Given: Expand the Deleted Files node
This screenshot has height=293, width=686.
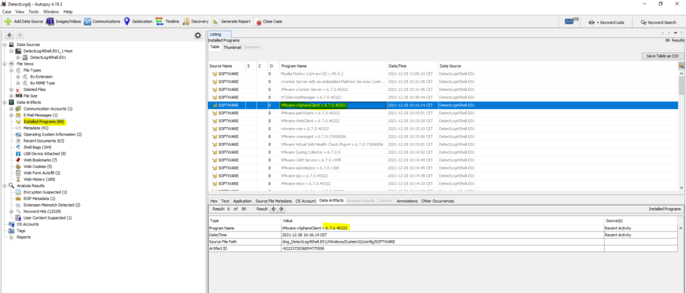Looking at the screenshot, I should tap(11, 90).
